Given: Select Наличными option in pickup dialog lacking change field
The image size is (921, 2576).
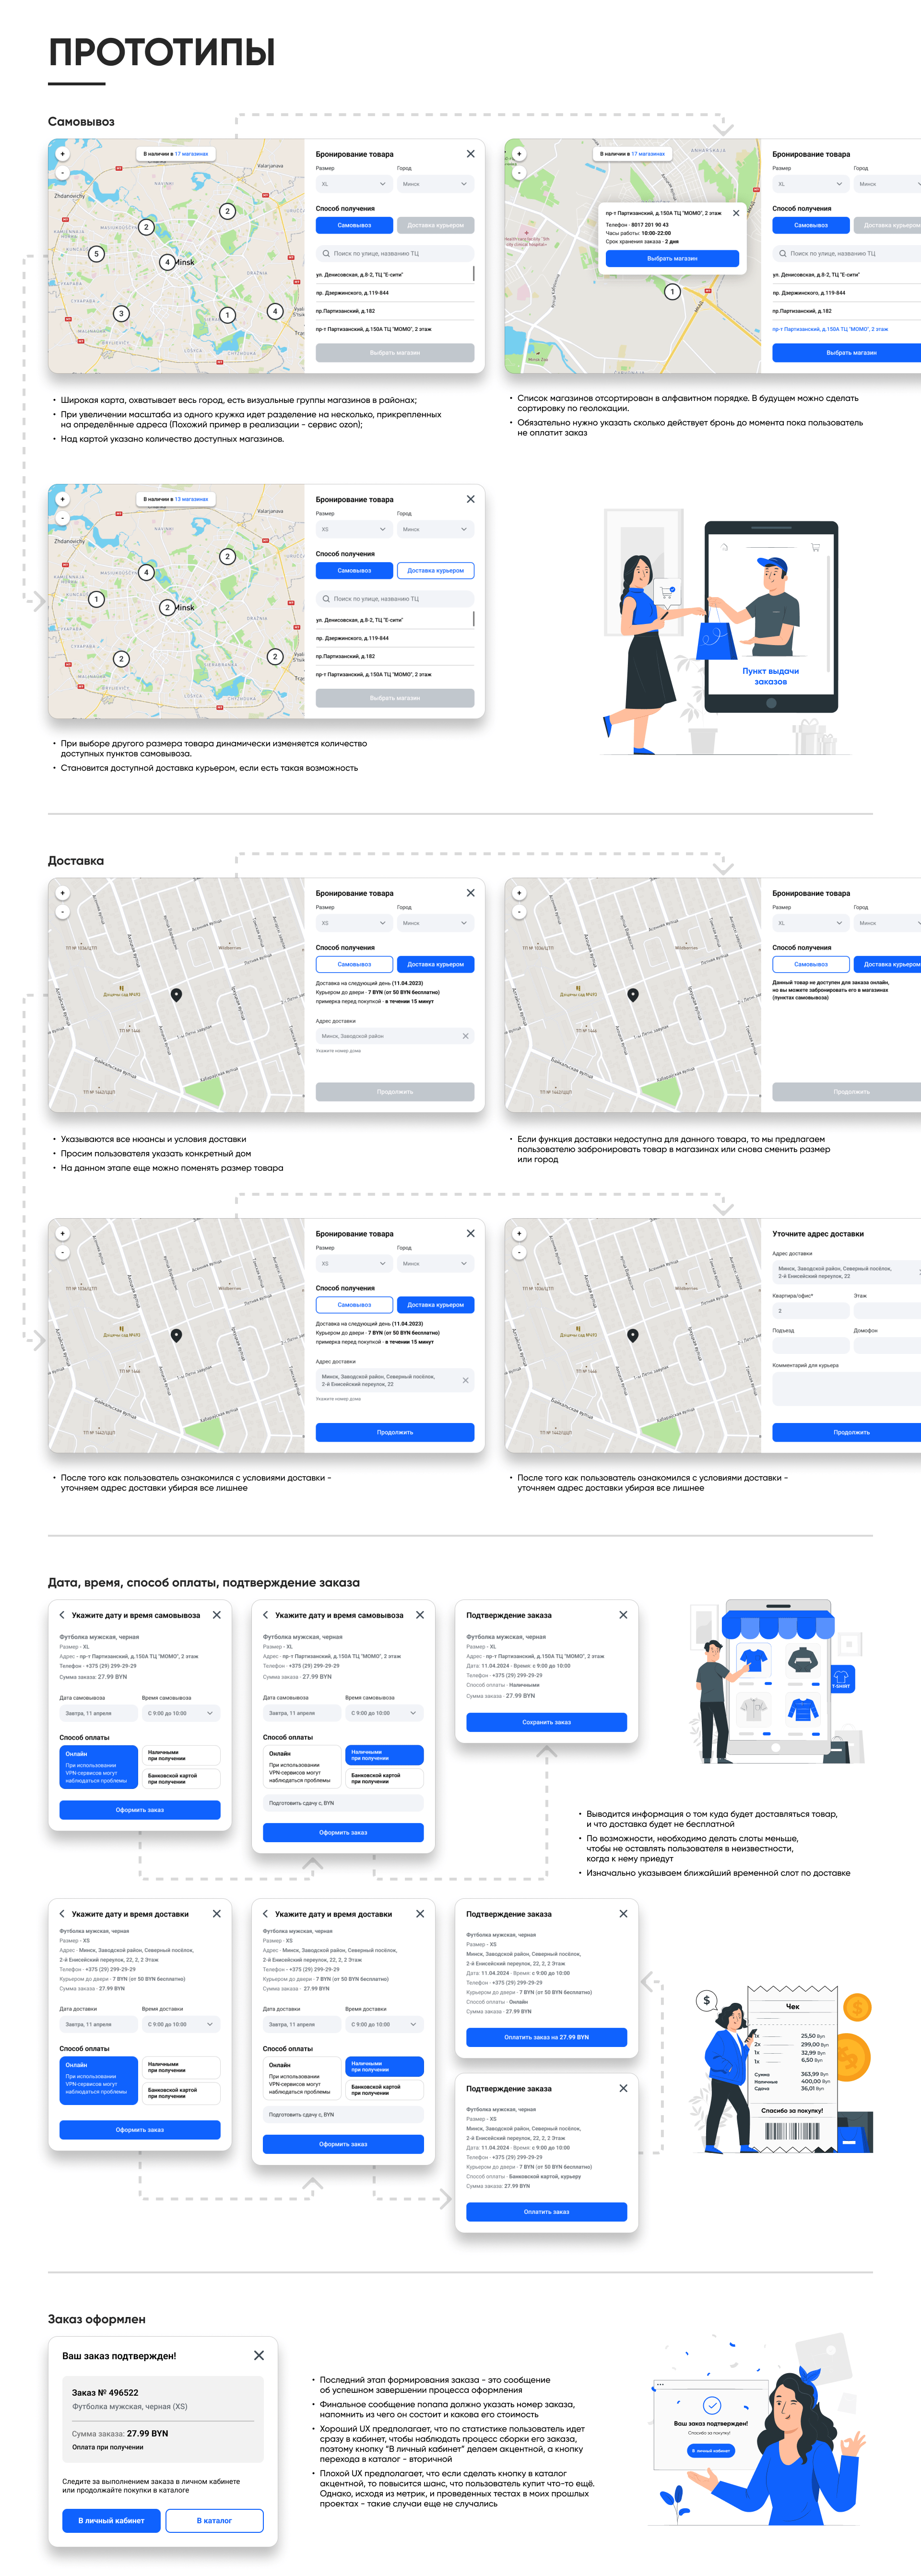Looking at the screenshot, I should [181, 1755].
